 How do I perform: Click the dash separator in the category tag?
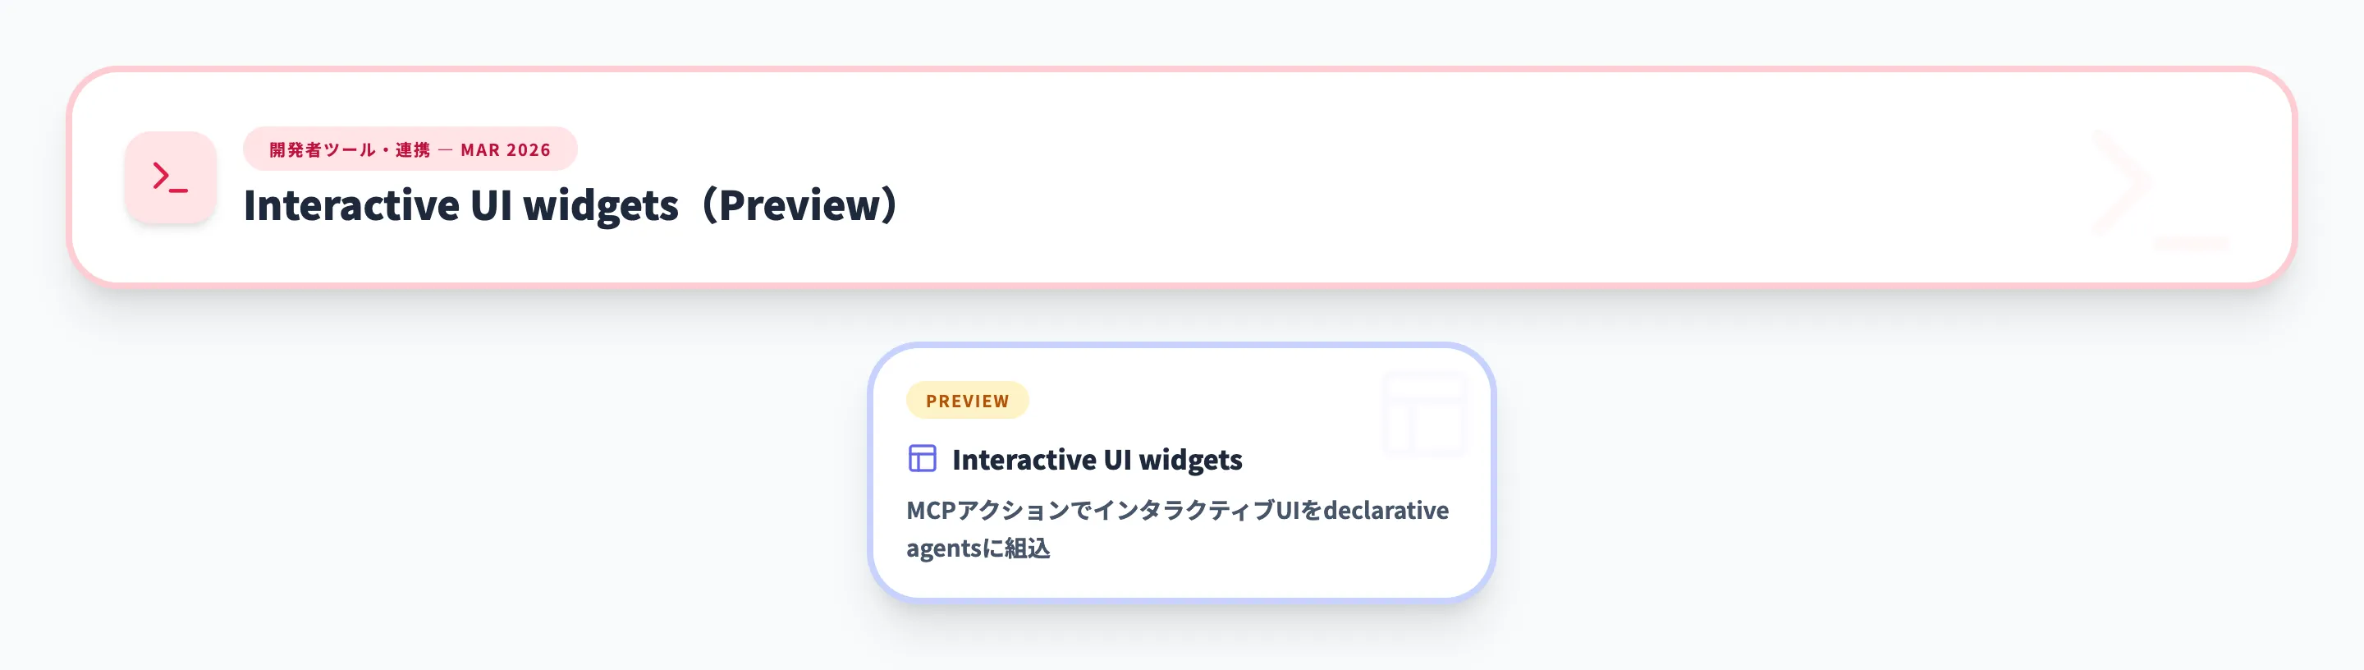point(445,149)
